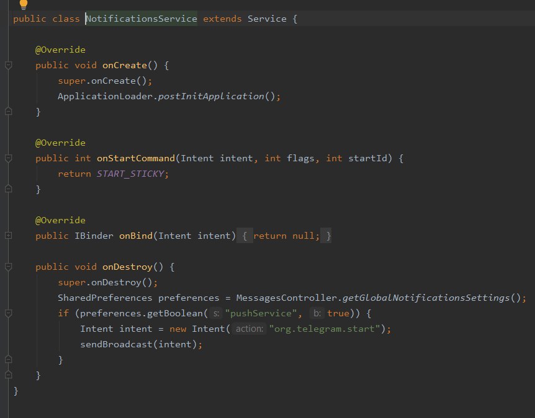Click the @Override annotation above onBind

[x=60, y=220]
